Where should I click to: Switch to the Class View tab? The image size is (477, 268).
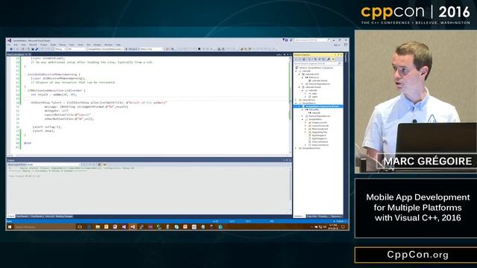pos(312,217)
